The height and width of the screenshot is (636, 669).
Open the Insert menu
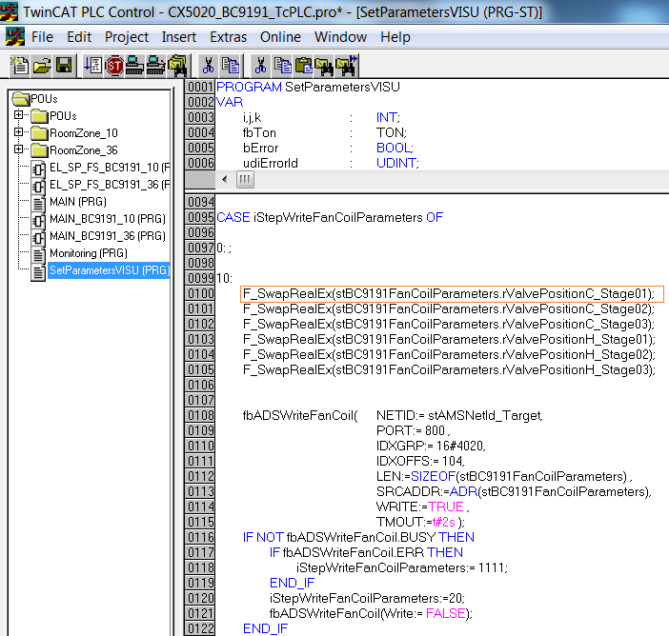pyautogui.click(x=179, y=37)
